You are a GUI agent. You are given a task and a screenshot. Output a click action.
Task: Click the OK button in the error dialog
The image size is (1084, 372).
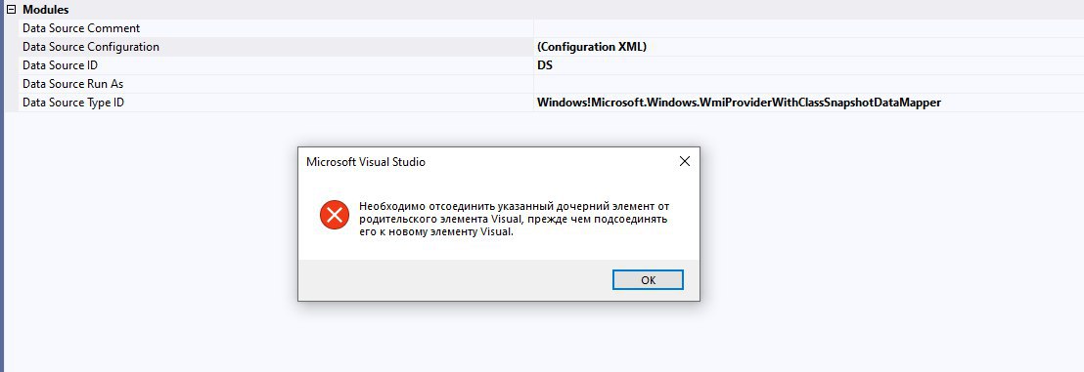pyautogui.click(x=648, y=279)
